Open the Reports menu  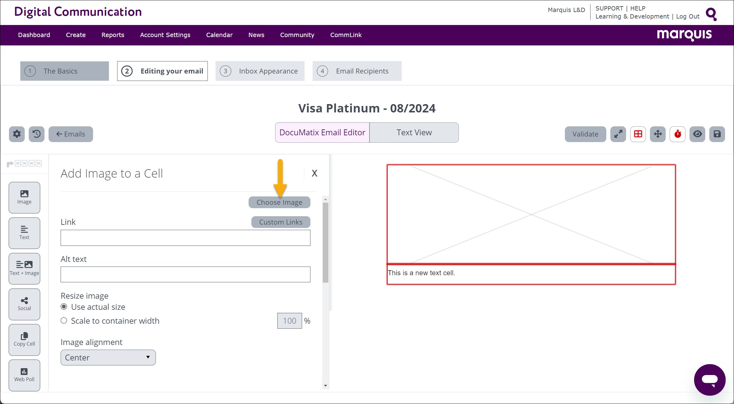(113, 35)
